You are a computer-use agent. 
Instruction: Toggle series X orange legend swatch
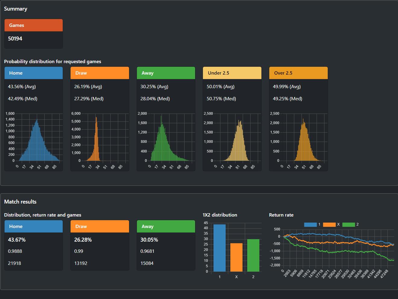point(329,224)
